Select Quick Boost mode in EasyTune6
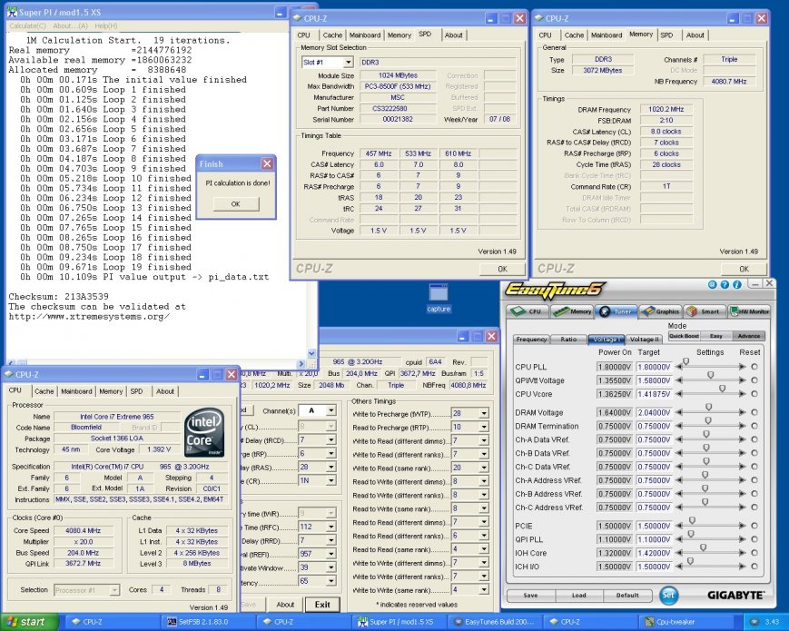Viewport: 789px width, 631px height. (x=684, y=336)
